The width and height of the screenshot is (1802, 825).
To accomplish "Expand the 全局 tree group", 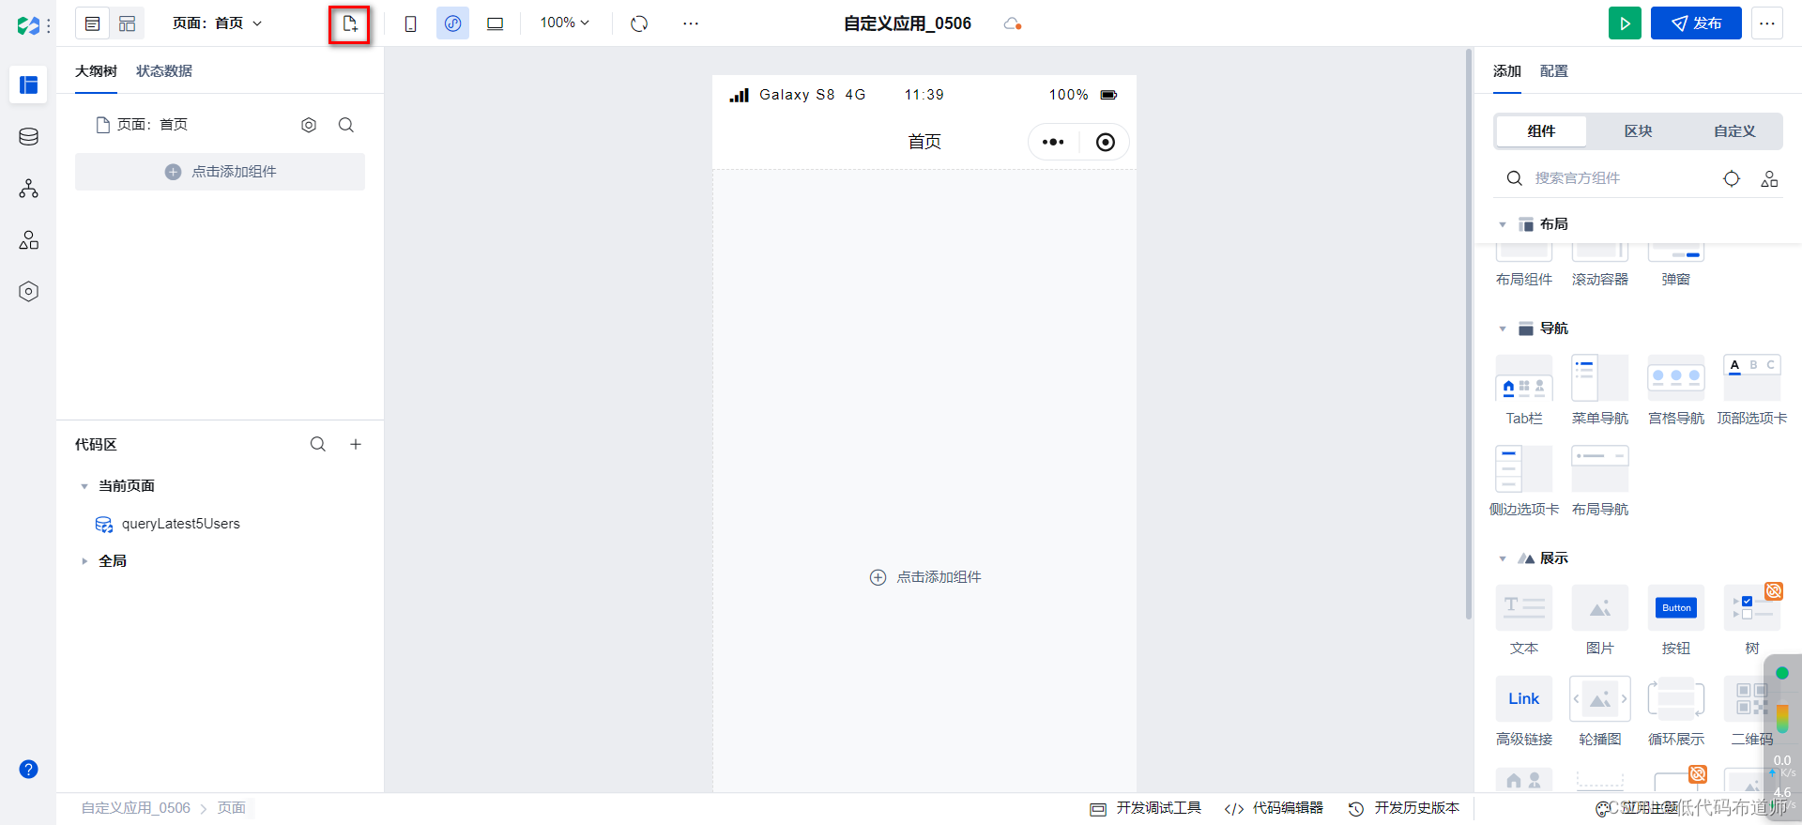I will click(x=84, y=561).
